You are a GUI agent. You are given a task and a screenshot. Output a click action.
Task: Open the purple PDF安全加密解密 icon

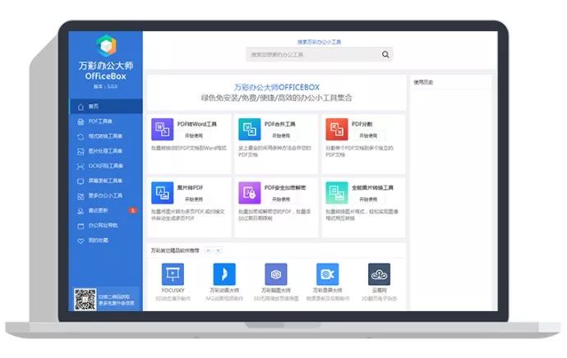250,193
